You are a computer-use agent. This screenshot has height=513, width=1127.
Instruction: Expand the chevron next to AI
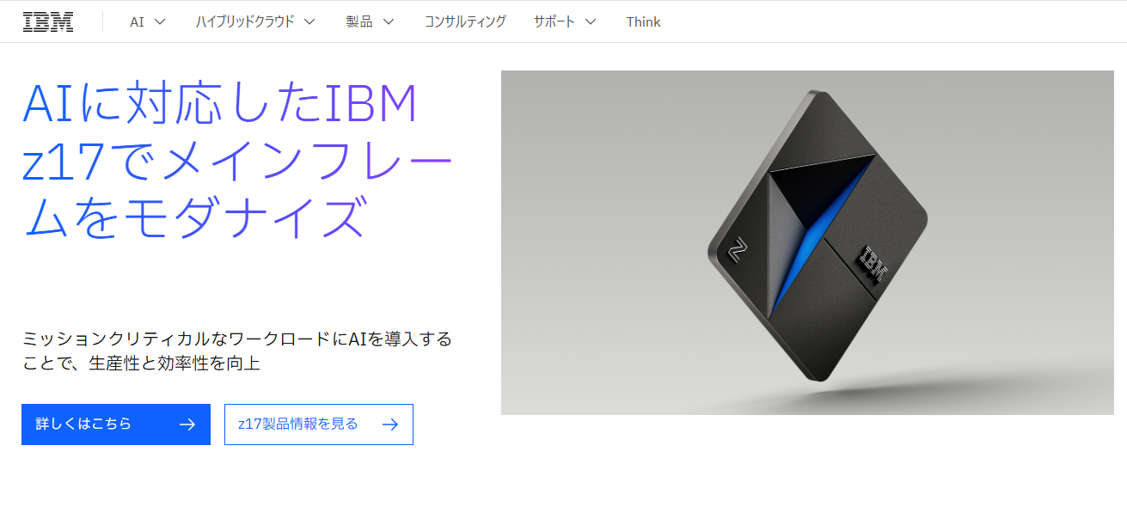tap(159, 21)
